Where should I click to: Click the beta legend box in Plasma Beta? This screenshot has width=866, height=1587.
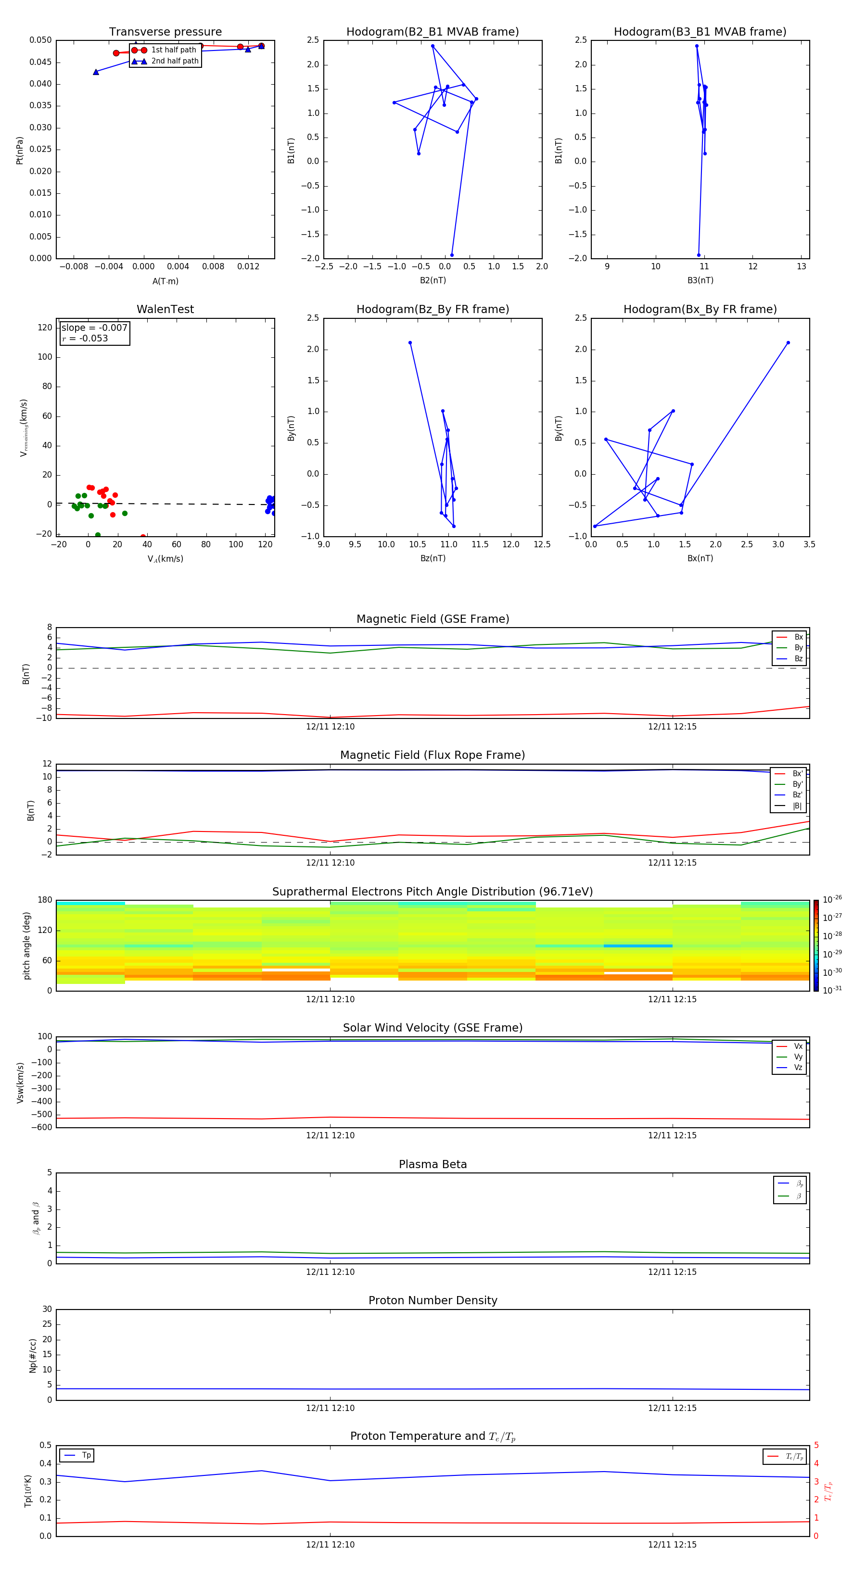point(790,1190)
